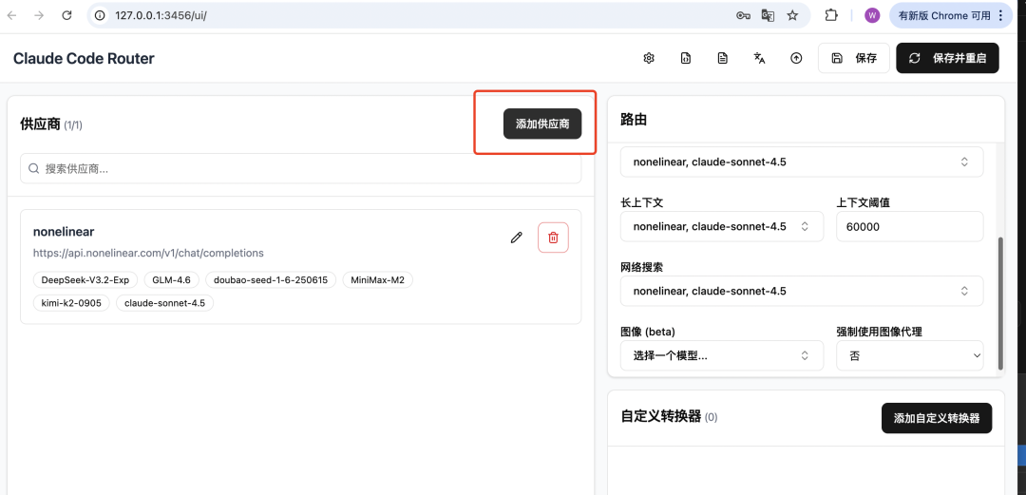Click the 上下文阈值 input showing 60000
Image resolution: width=1026 pixels, height=495 pixels.
point(909,226)
